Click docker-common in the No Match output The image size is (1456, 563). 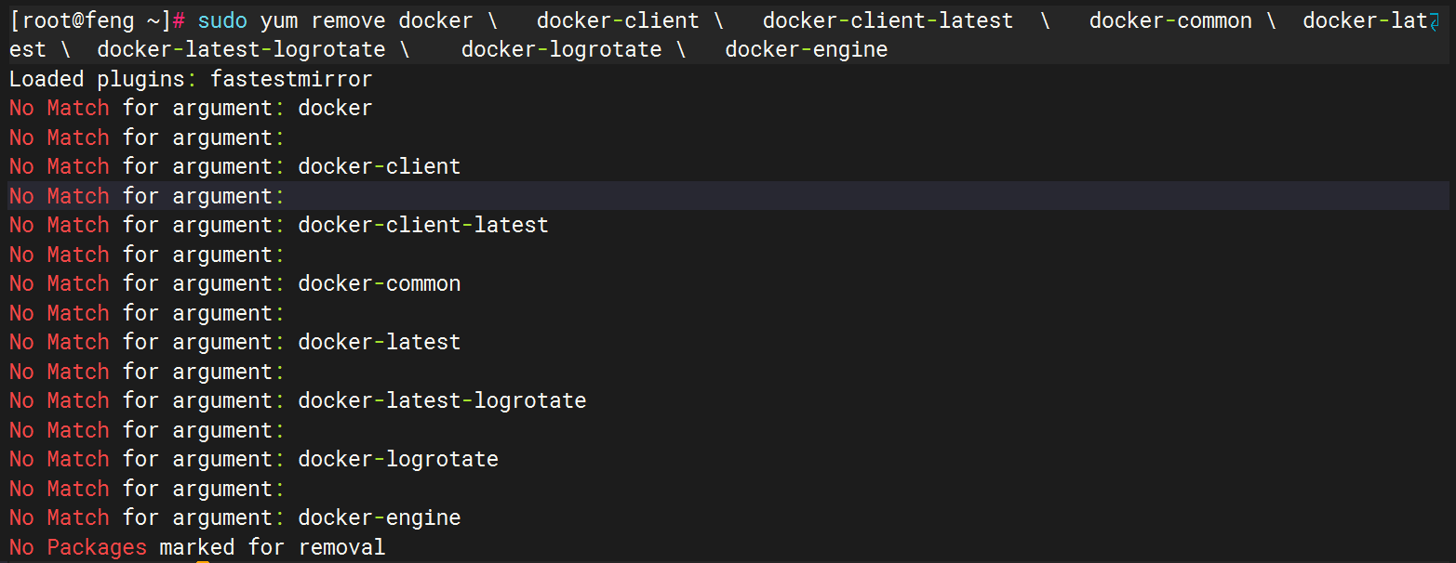point(380,283)
